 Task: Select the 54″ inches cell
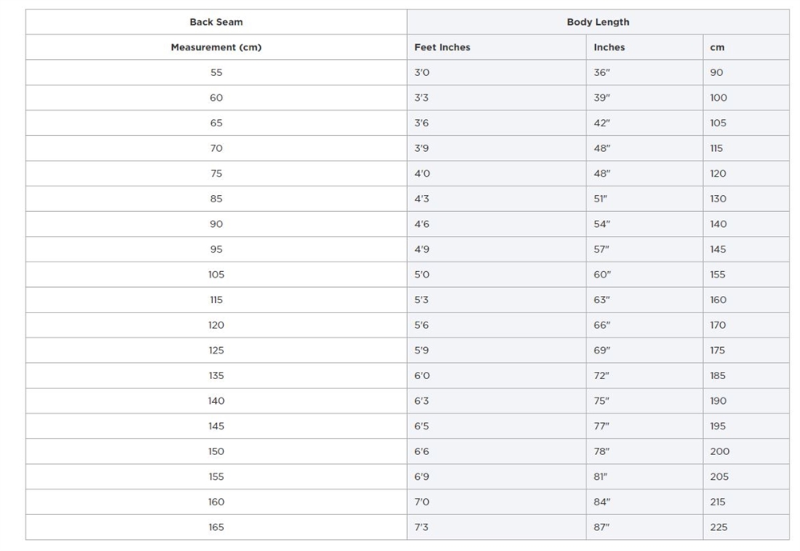[x=602, y=224]
